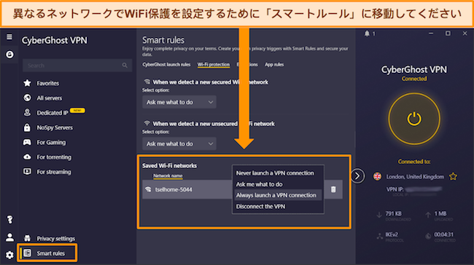
Task: Click the United Kingdom flag icon
Action: coord(377,176)
